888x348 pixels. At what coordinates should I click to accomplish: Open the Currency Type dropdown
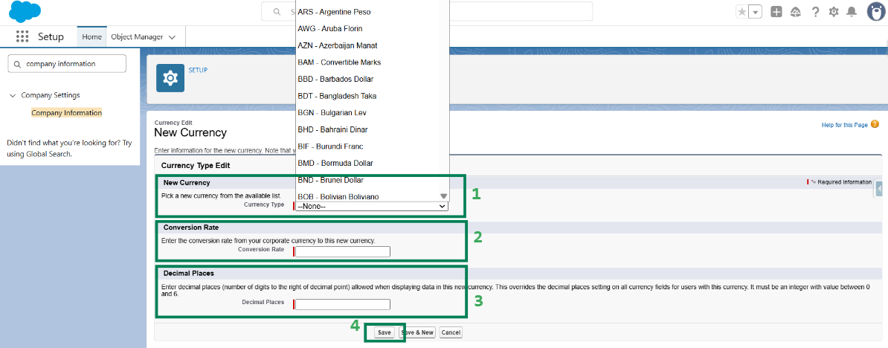click(x=372, y=207)
